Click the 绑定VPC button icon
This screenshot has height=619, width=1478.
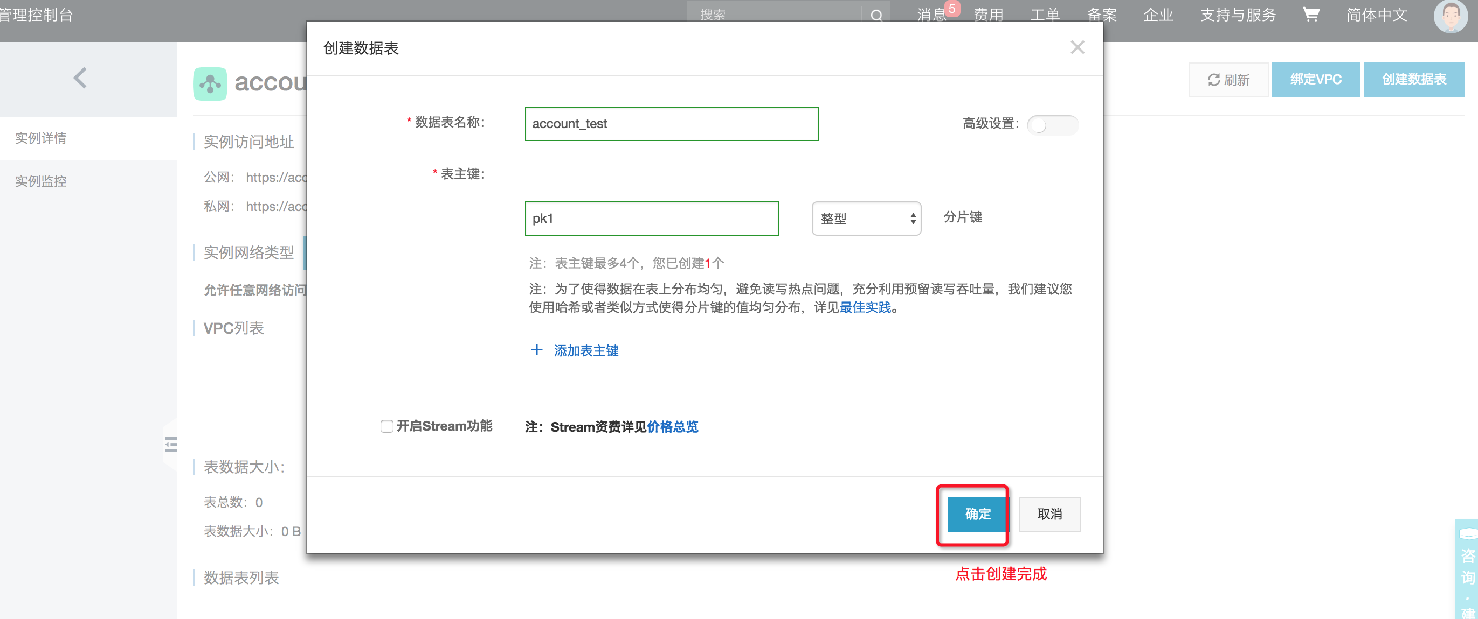[1313, 80]
